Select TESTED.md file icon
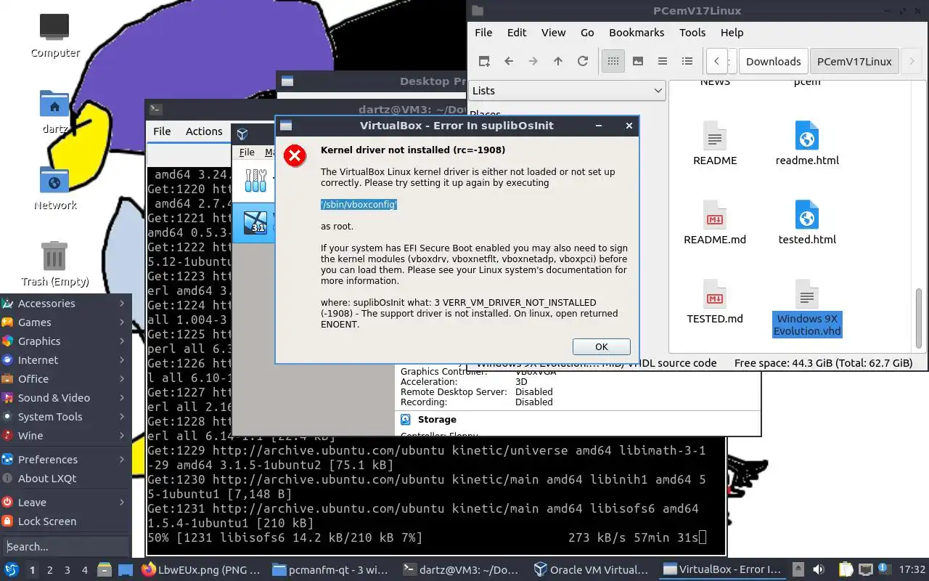929x581 pixels. [x=715, y=301]
